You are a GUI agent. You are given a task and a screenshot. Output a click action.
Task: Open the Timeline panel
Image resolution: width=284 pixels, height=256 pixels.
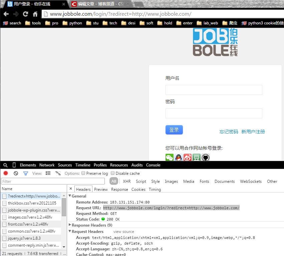click(x=83, y=165)
